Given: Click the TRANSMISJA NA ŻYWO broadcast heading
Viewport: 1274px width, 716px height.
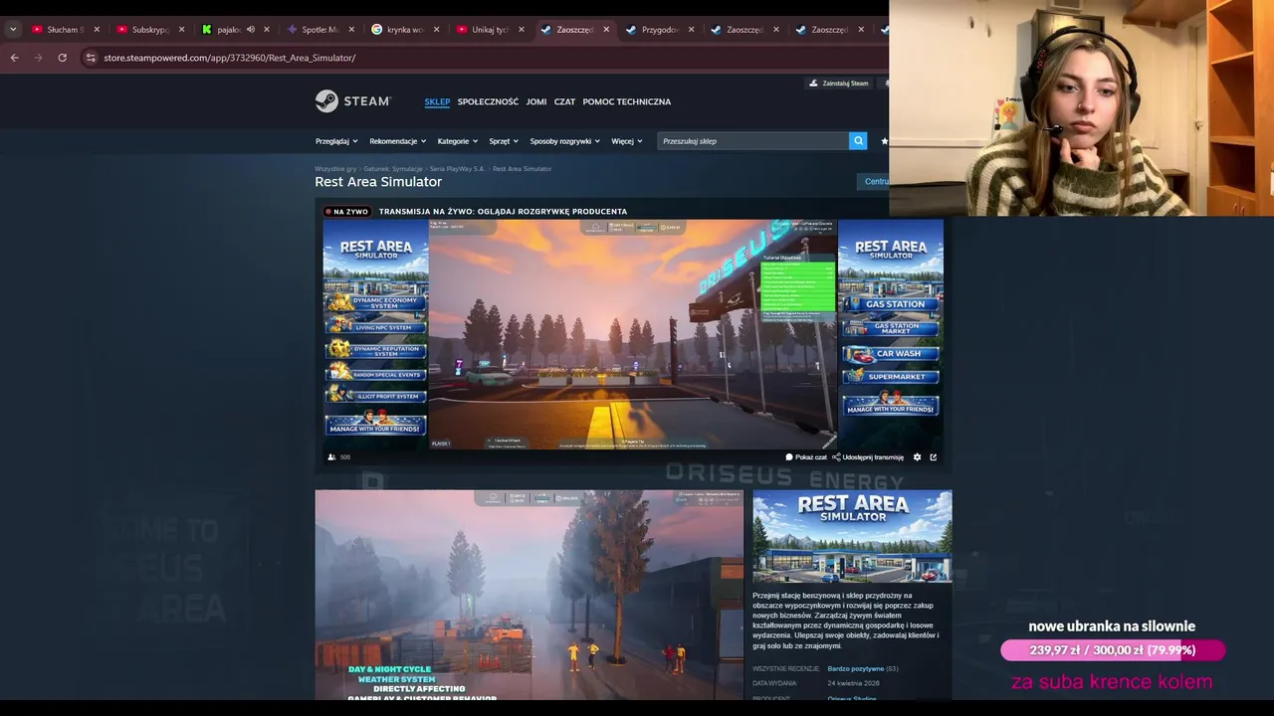Looking at the screenshot, I should [503, 212].
